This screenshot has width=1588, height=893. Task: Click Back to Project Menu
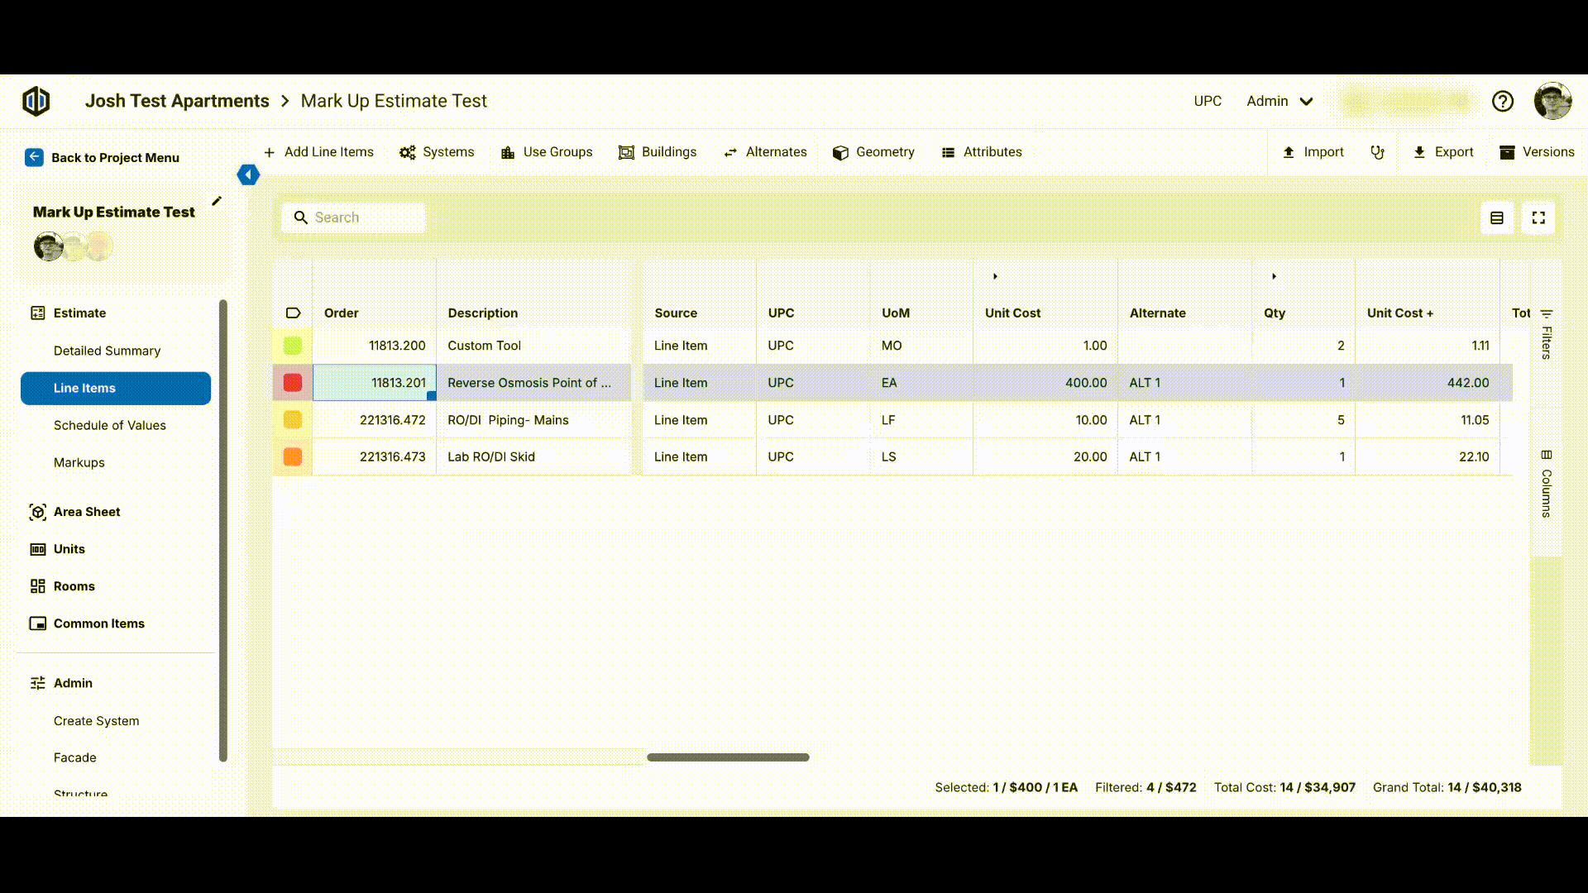102,157
